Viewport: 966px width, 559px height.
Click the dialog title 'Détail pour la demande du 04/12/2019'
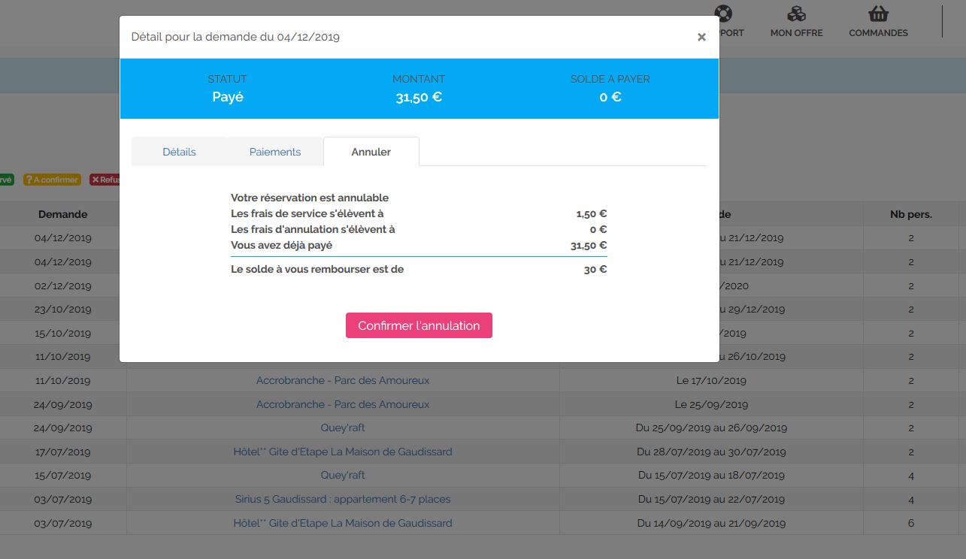coord(235,37)
